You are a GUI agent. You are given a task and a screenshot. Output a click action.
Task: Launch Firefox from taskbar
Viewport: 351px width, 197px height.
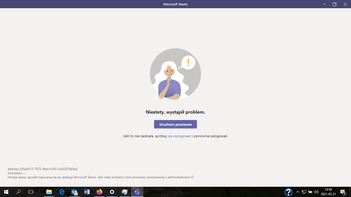click(x=99, y=192)
